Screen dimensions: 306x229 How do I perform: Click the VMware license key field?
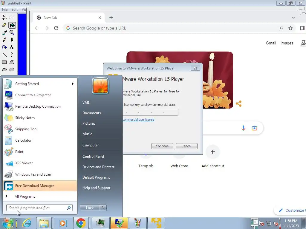pos(150,112)
